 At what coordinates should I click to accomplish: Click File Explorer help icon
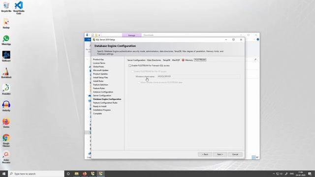point(258,39)
